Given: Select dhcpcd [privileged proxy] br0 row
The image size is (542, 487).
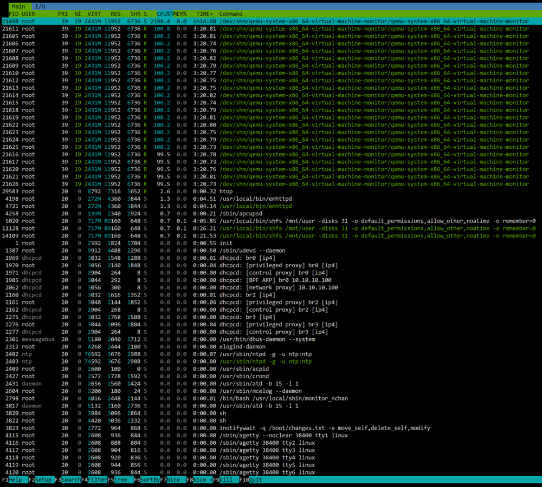Looking at the screenshot, I should 271,266.
